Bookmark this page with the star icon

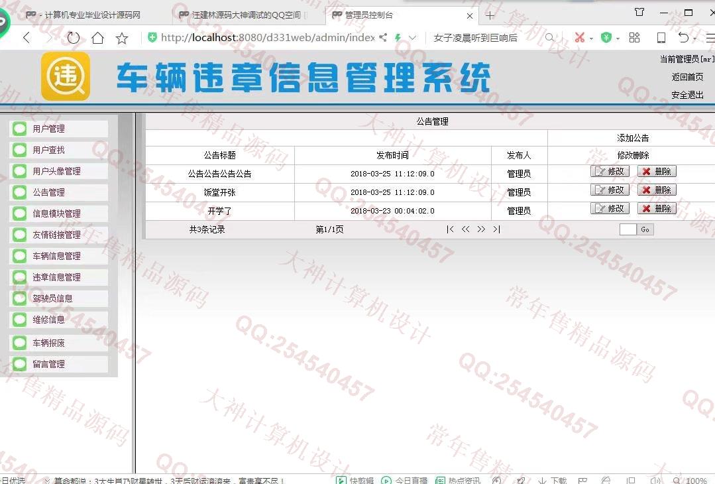click(x=122, y=38)
